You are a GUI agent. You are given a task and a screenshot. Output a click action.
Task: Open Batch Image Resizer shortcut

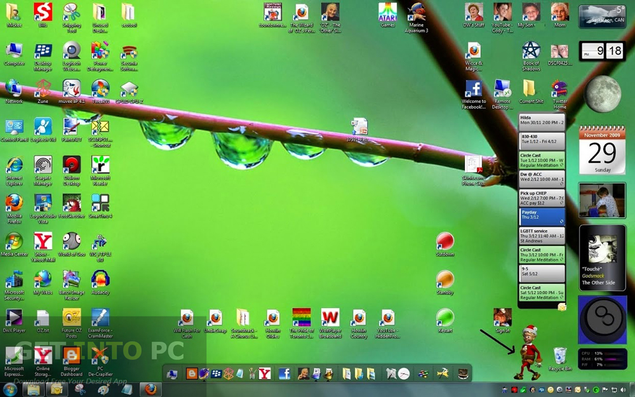point(72,285)
